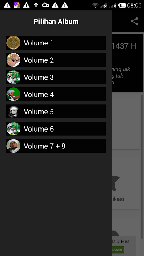Screen dimensions: 144x256
Task: Tap Volume 4 round cover image
Action: click(13, 94)
